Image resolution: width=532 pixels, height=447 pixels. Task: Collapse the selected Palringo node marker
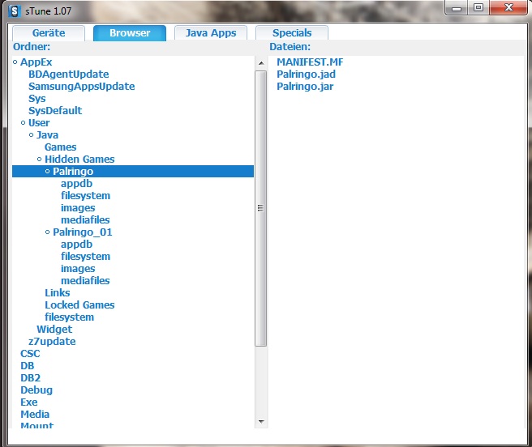48,172
